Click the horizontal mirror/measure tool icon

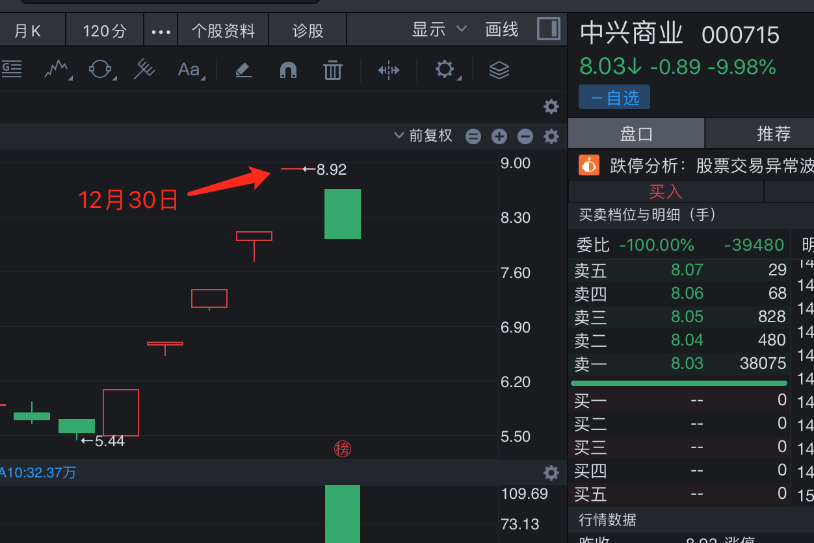389,69
